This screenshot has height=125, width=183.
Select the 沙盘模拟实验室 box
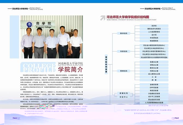(x=154, y=94)
